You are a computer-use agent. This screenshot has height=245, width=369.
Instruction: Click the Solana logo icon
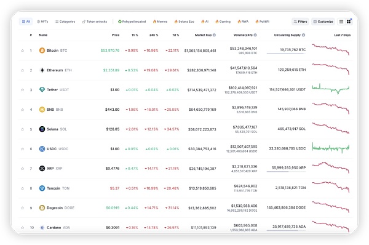[42, 129]
